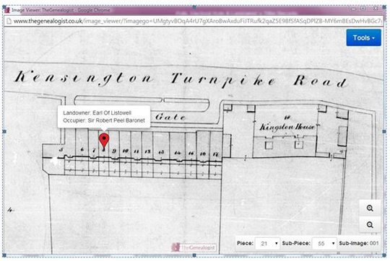This screenshot has height=261, width=390.
Task: Expand the Piece selector showing 21
Action: (x=268, y=244)
